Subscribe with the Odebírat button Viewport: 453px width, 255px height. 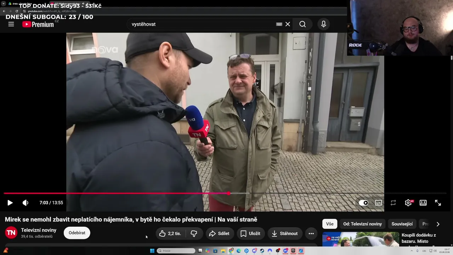[x=77, y=233]
